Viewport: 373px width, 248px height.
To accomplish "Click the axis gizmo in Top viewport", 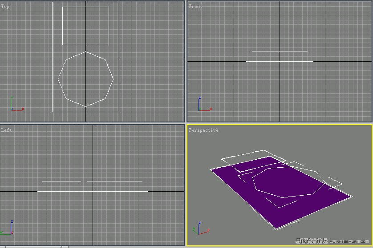I will [16, 105].
